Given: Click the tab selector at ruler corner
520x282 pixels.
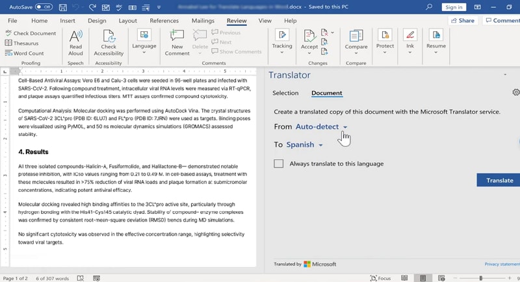Looking at the screenshot, I should click(x=5, y=71).
